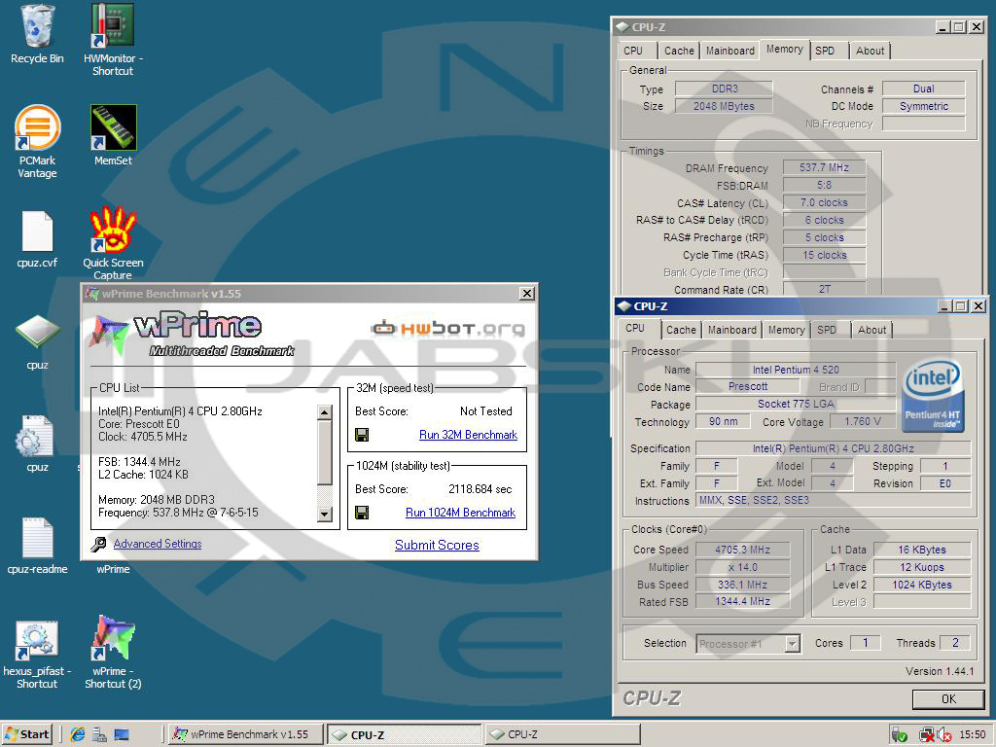The image size is (996, 747).
Task: Open the Quick Screen Capture icon
Action: (x=113, y=230)
